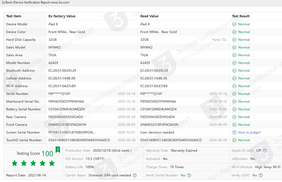
Task: Click the High Temp Wi-Fi module text
Action: pos(268,167)
